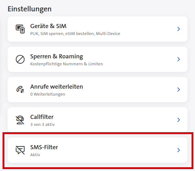Select the Sperren & Roaming heading
The height and width of the screenshot is (171, 195).
56,56
